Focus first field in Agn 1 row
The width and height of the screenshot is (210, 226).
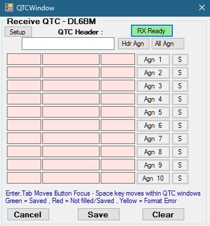click(x=24, y=59)
